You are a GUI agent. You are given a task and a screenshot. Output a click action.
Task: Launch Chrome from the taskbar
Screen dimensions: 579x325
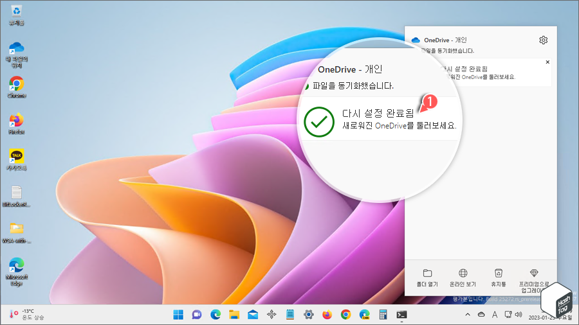pyautogui.click(x=345, y=315)
